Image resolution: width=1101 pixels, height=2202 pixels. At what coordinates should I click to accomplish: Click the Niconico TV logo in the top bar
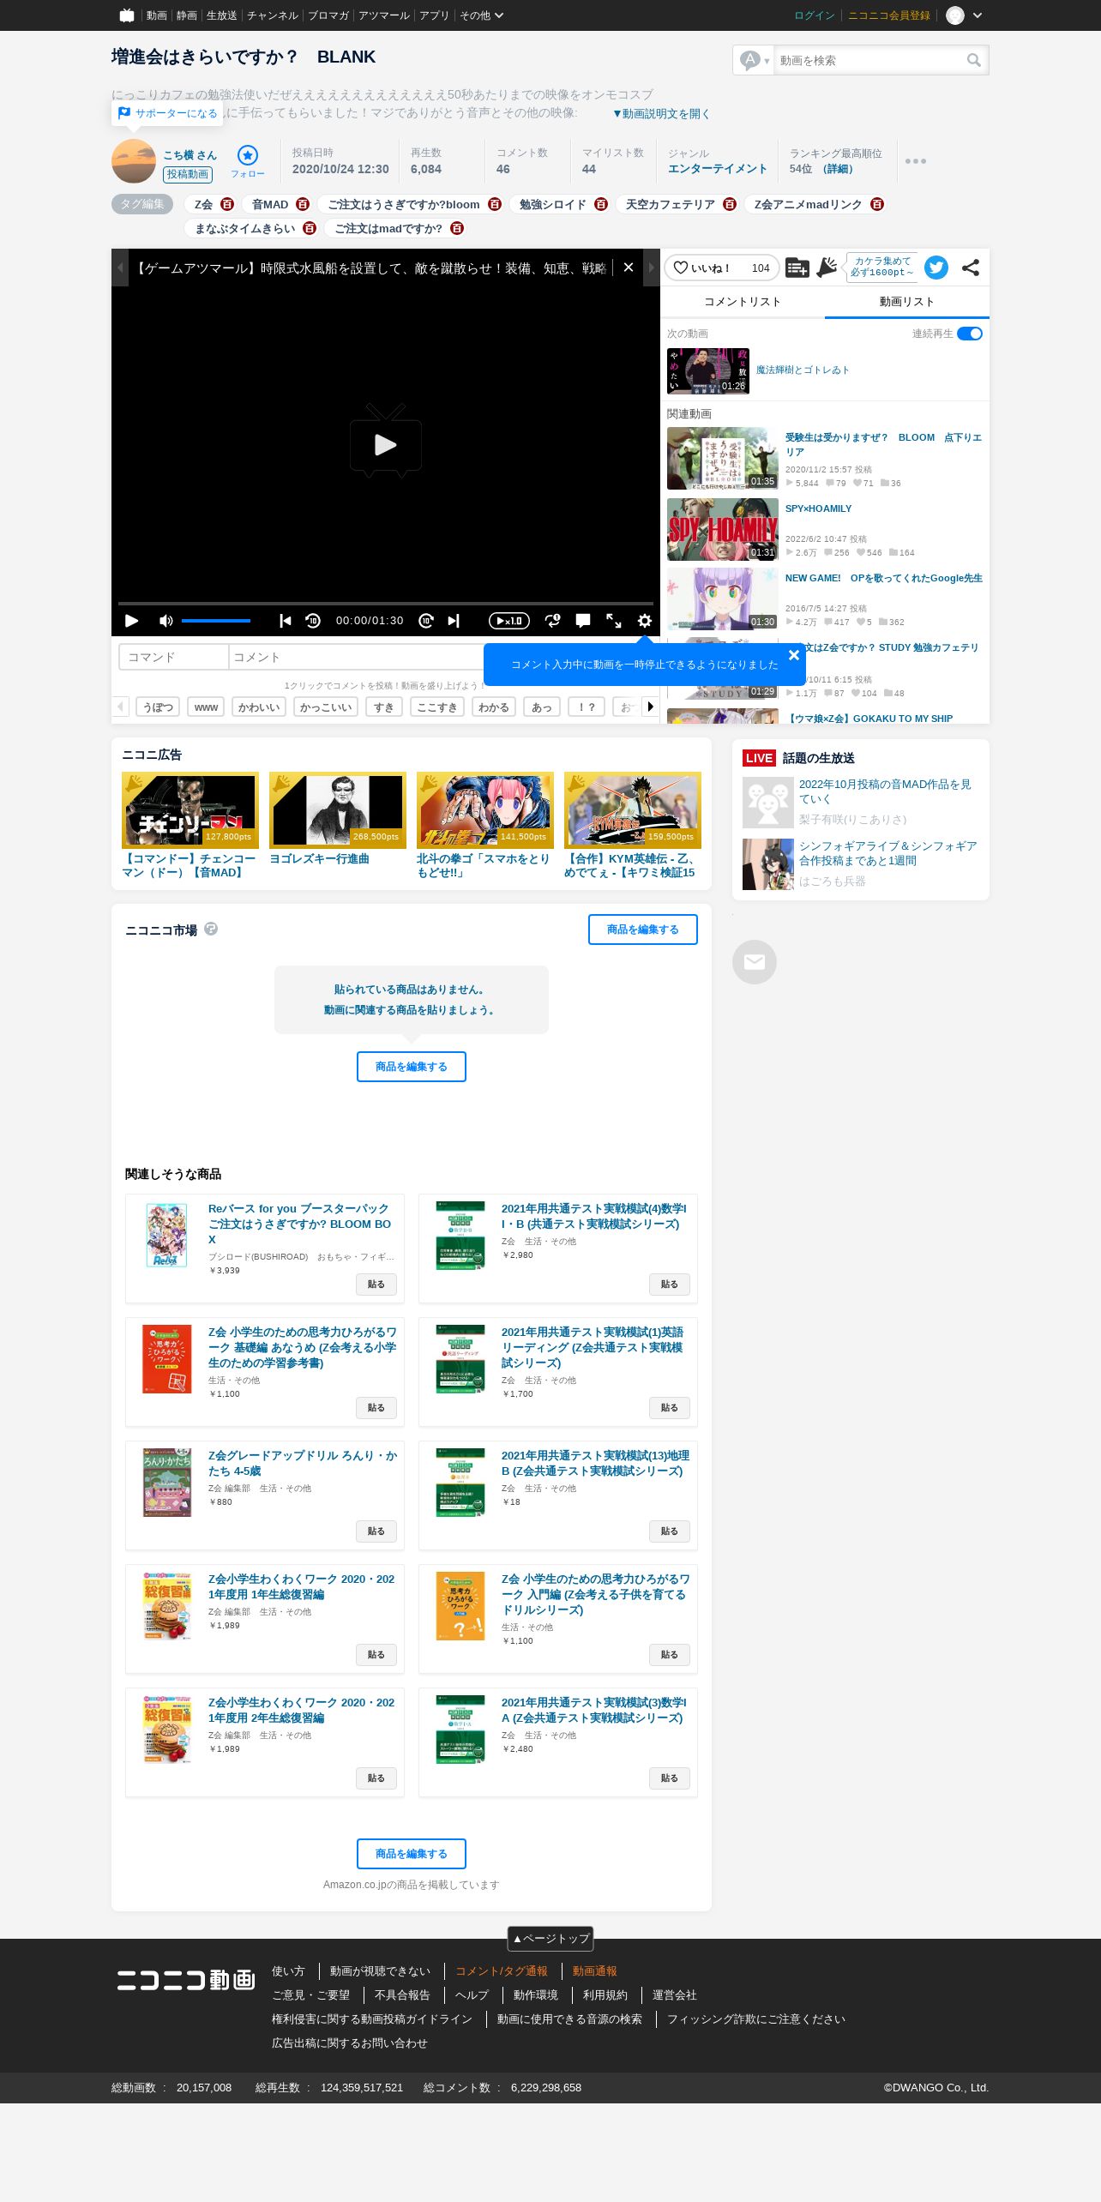(x=127, y=15)
